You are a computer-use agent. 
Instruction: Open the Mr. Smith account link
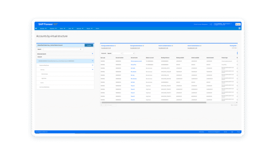(133, 68)
